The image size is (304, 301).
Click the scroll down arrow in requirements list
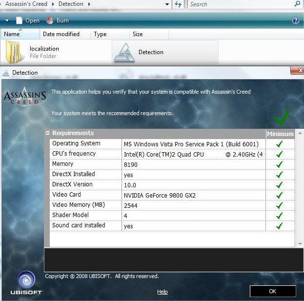pos(300,244)
